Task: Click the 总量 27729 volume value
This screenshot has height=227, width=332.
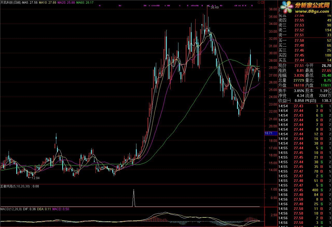Action: click(299, 80)
